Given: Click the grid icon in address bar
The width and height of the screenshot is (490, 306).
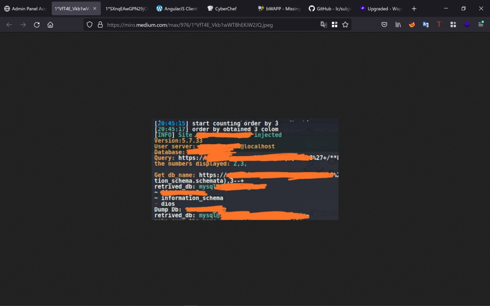Looking at the screenshot, I should pos(334,25).
